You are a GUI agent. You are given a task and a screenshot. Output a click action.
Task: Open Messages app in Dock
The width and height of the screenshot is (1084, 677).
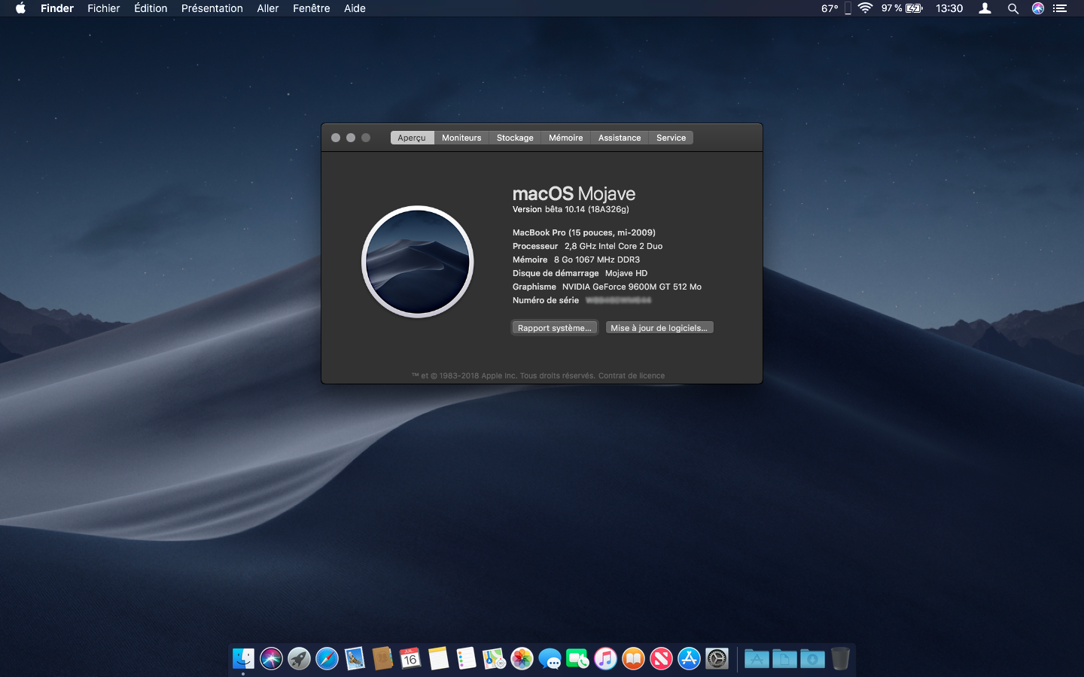(x=550, y=659)
